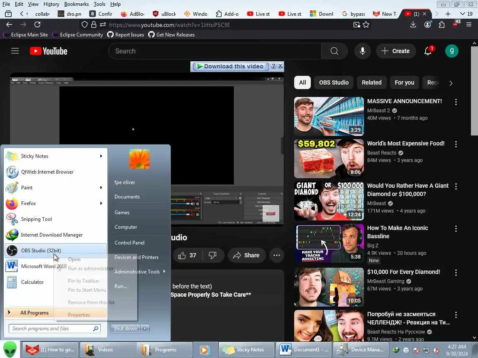Dislike the video with thumbs down
Viewport: 478px width, 358px height.
coord(213,255)
